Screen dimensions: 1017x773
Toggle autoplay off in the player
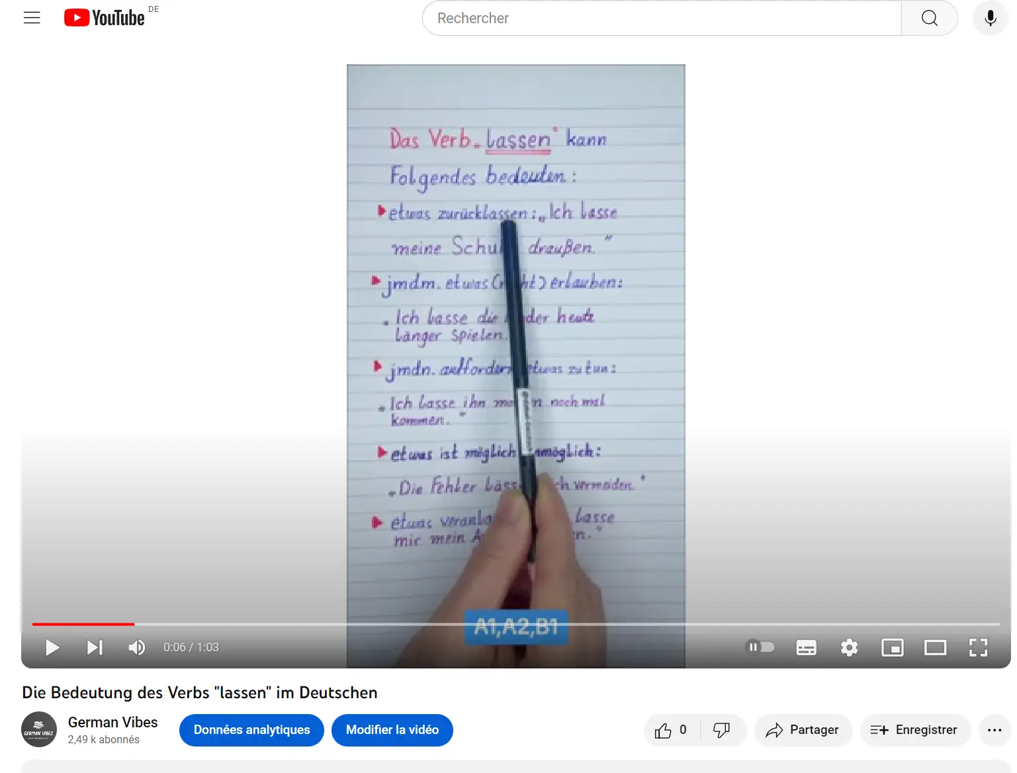(x=760, y=647)
